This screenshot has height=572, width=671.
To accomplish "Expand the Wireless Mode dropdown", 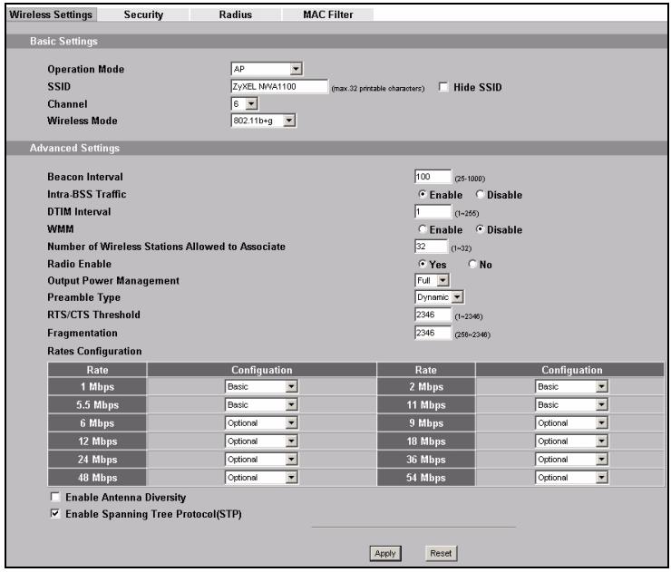I will click(x=263, y=121).
